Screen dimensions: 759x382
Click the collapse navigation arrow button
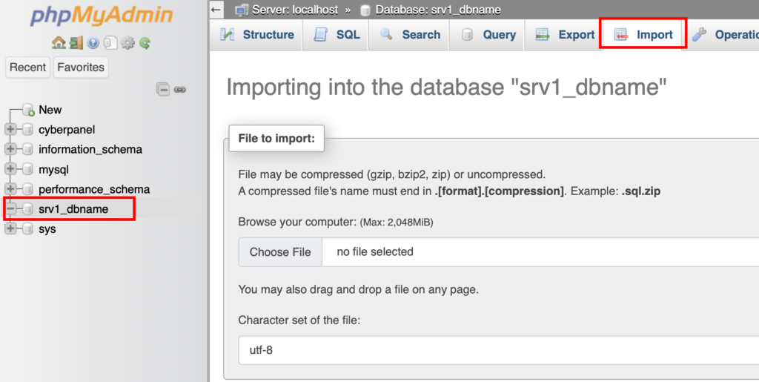click(x=216, y=9)
